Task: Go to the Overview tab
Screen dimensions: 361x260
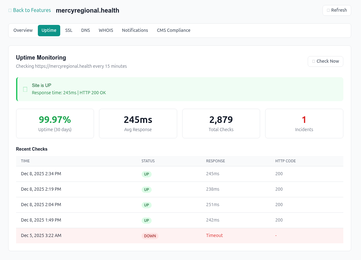Action: click(x=23, y=30)
